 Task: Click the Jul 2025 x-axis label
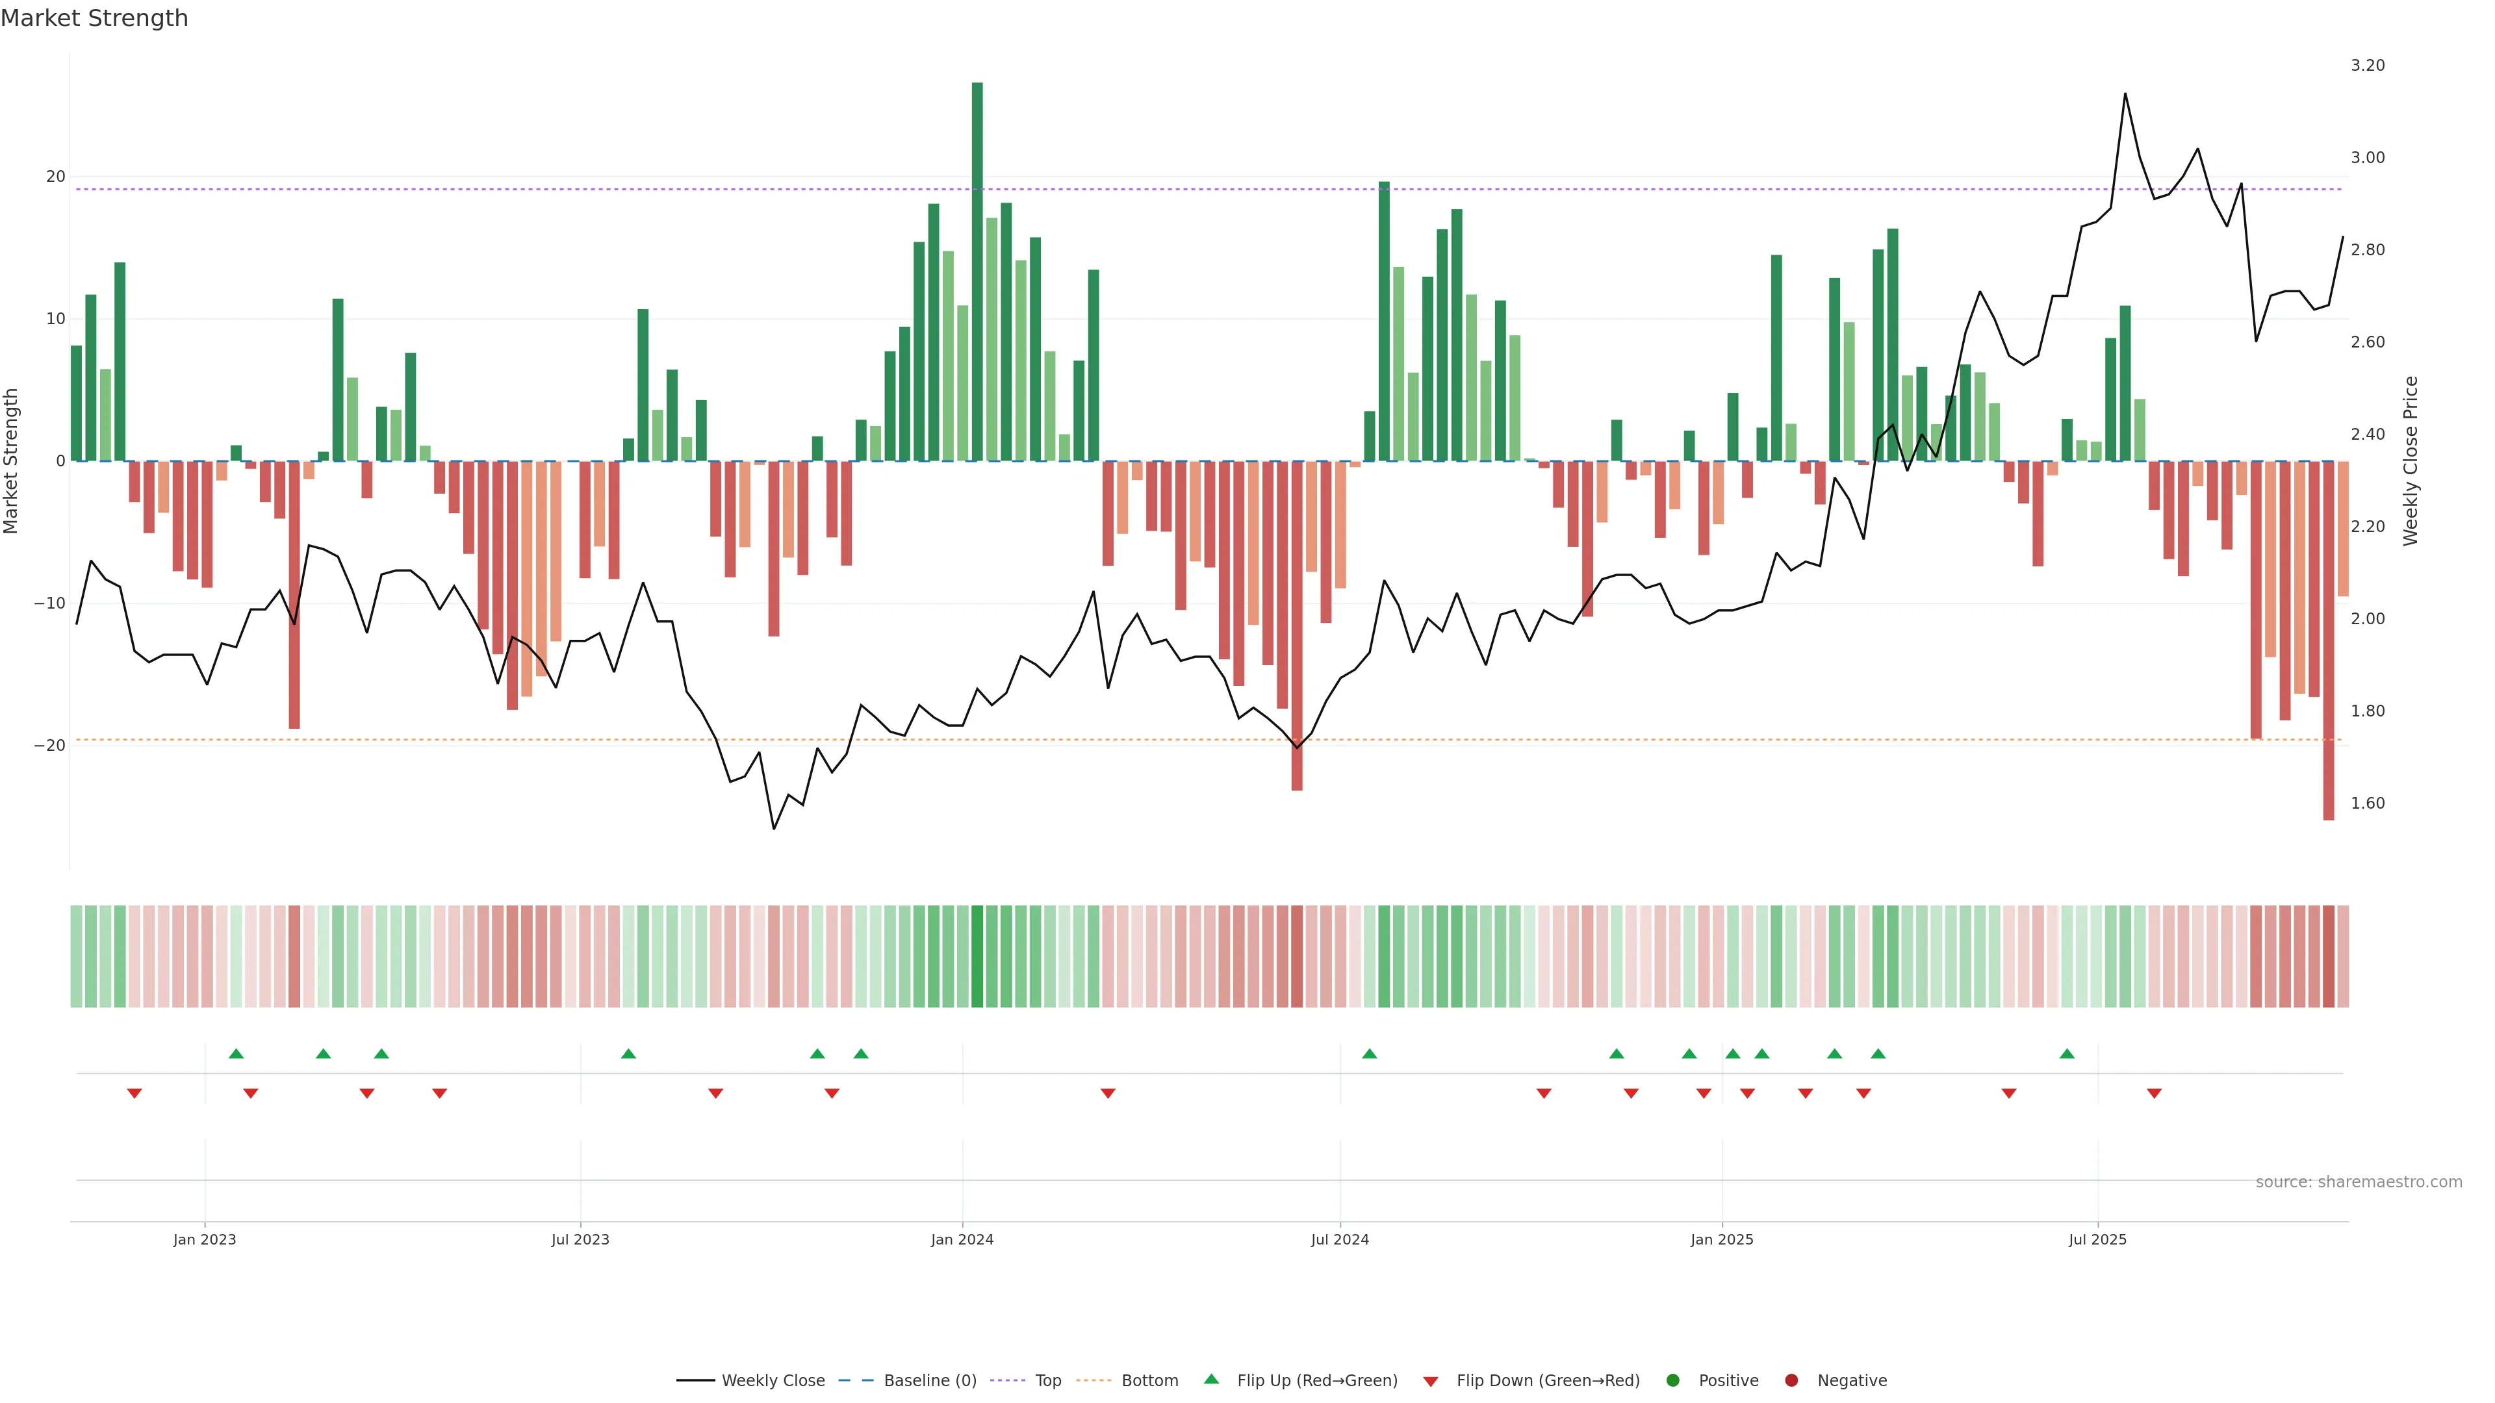(2097, 1239)
